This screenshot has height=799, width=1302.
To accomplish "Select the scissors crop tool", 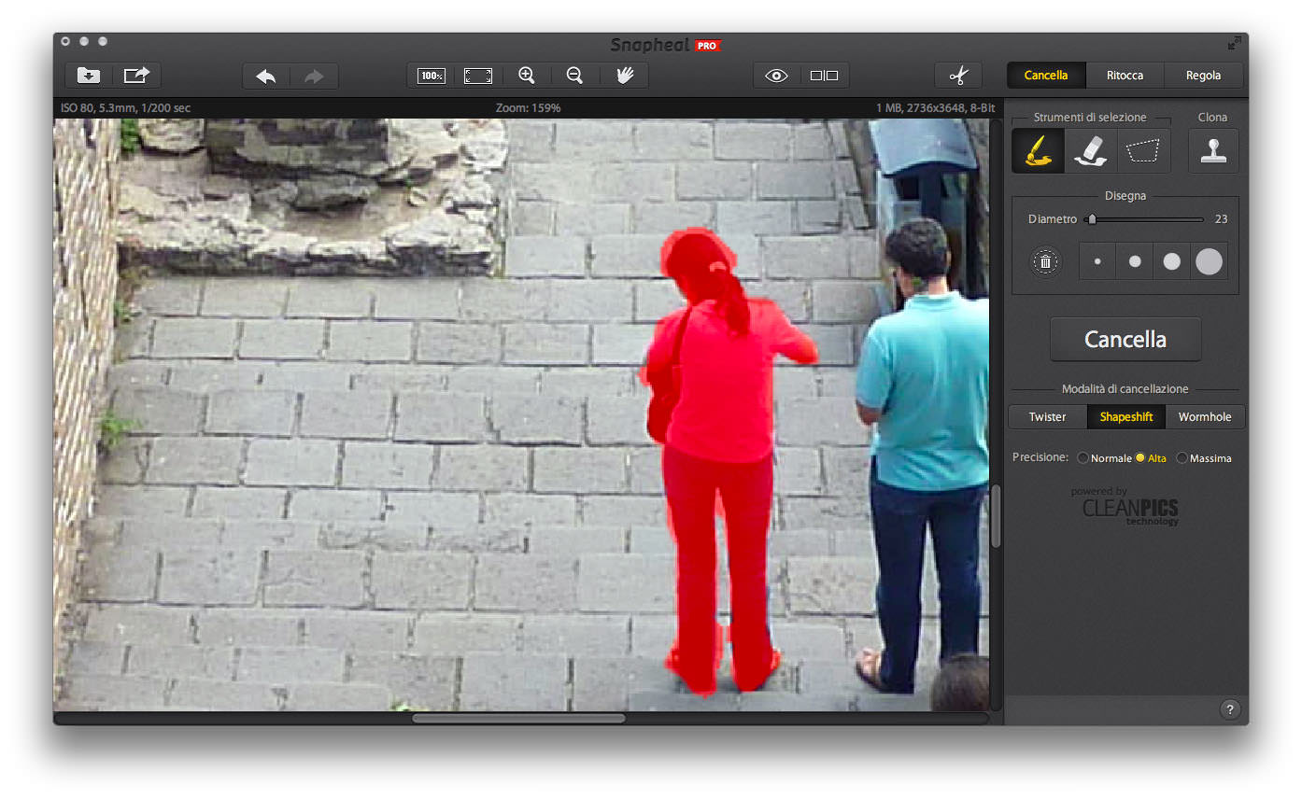I will [x=958, y=76].
